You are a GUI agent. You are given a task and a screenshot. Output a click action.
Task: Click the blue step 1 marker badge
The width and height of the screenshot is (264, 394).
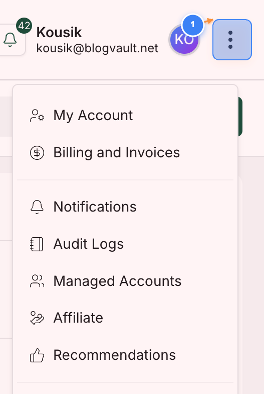[192, 25]
